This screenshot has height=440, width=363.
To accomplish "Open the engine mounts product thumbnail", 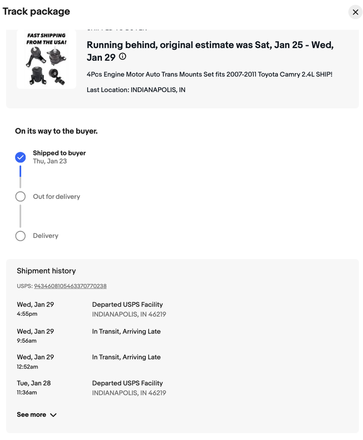I will (x=46, y=59).
